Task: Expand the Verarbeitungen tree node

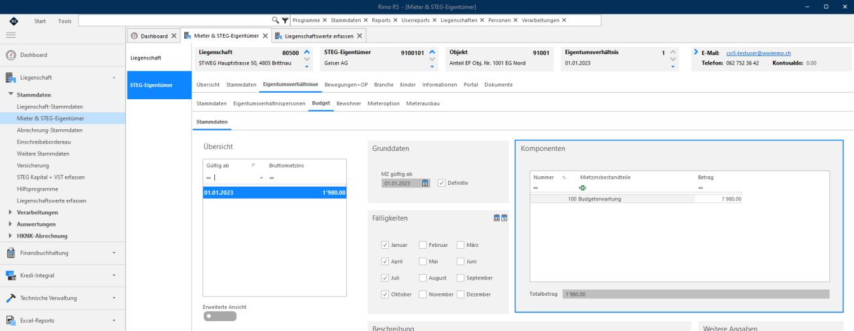Action: (x=10, y=212)
